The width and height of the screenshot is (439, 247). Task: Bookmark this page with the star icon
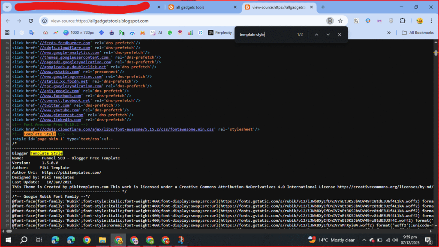340,21
